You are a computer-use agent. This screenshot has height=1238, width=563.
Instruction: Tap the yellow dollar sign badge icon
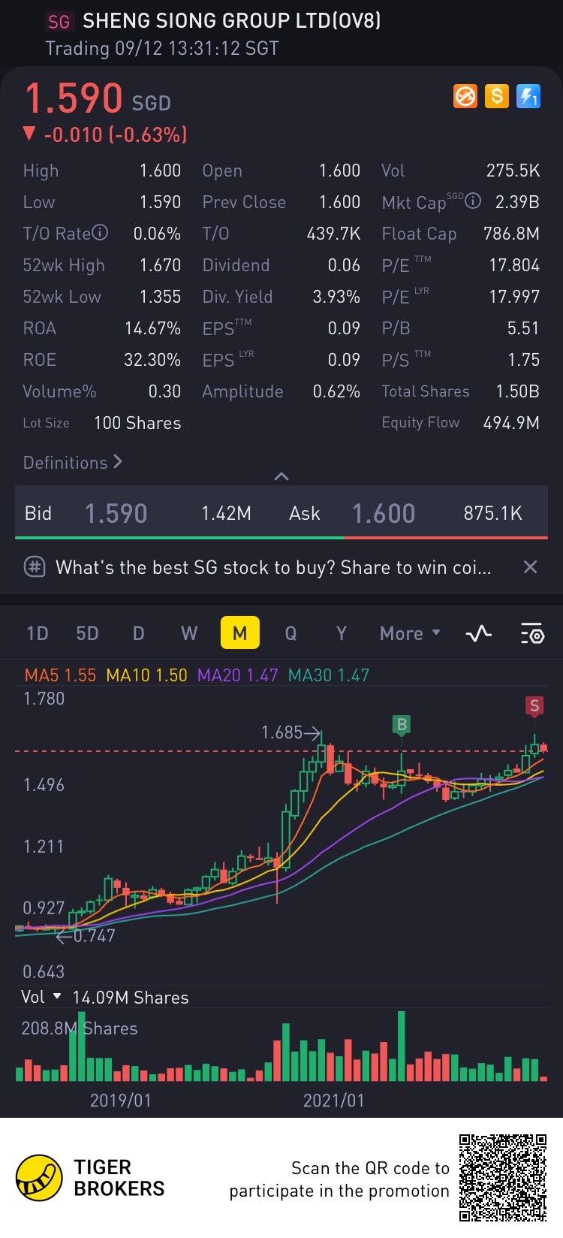[497, 96]
